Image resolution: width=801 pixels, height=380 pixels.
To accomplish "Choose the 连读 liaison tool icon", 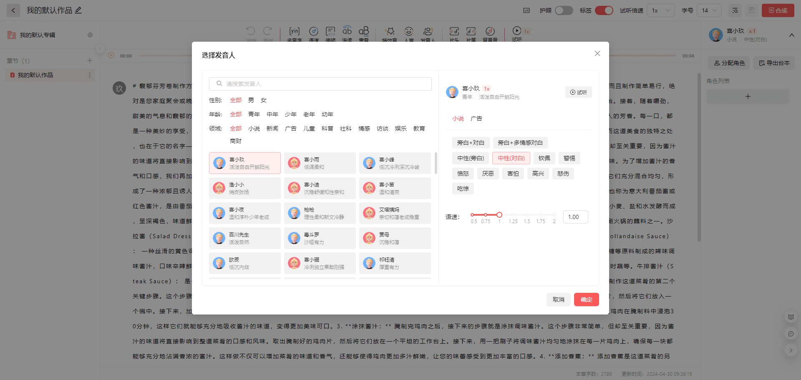I will 347,31.
